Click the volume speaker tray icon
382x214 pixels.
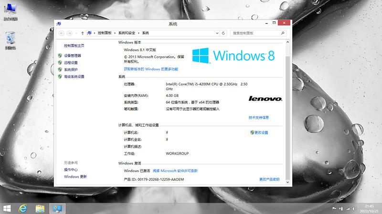click(354, 209)
